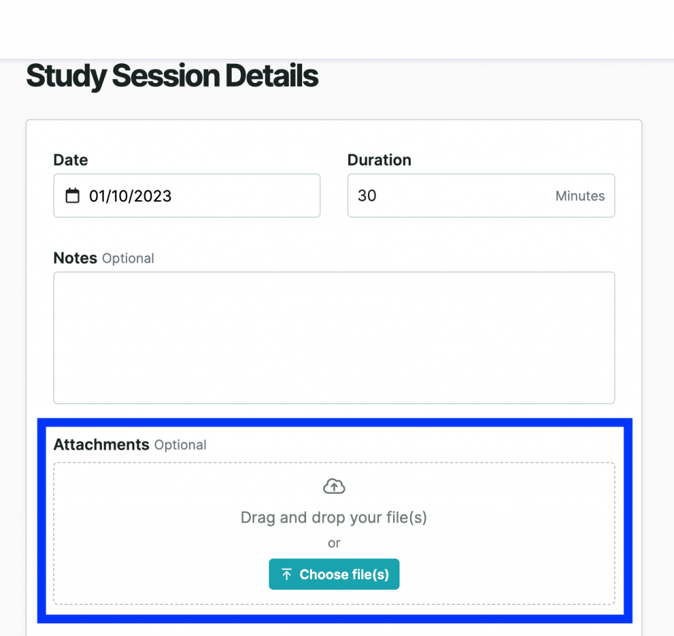The image size is (674, 636).
Task: Click the "Drag and drop your file(s)" text
Action: [334, 517]
